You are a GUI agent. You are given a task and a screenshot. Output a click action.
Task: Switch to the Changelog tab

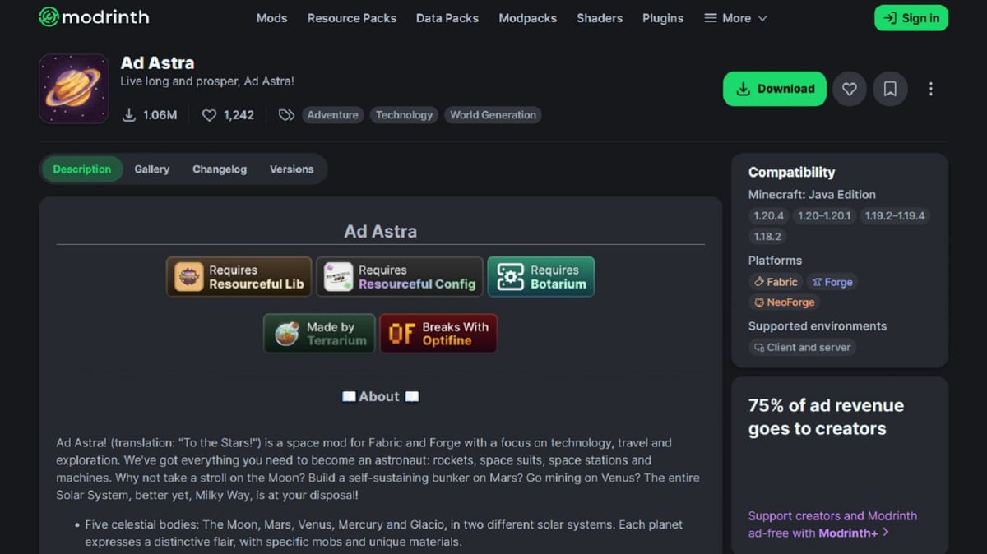219,169
